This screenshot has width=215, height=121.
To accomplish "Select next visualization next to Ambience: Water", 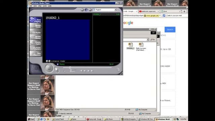I will (49, 61).
